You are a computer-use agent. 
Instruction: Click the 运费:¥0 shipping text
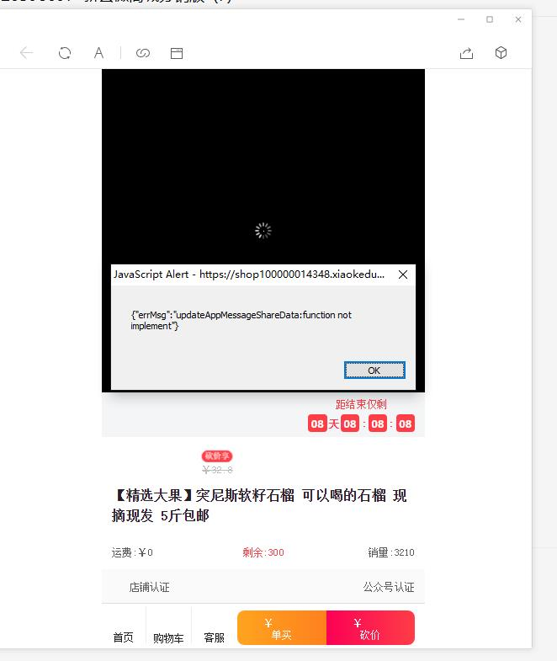pyautogui.click(x=132, y=552)
